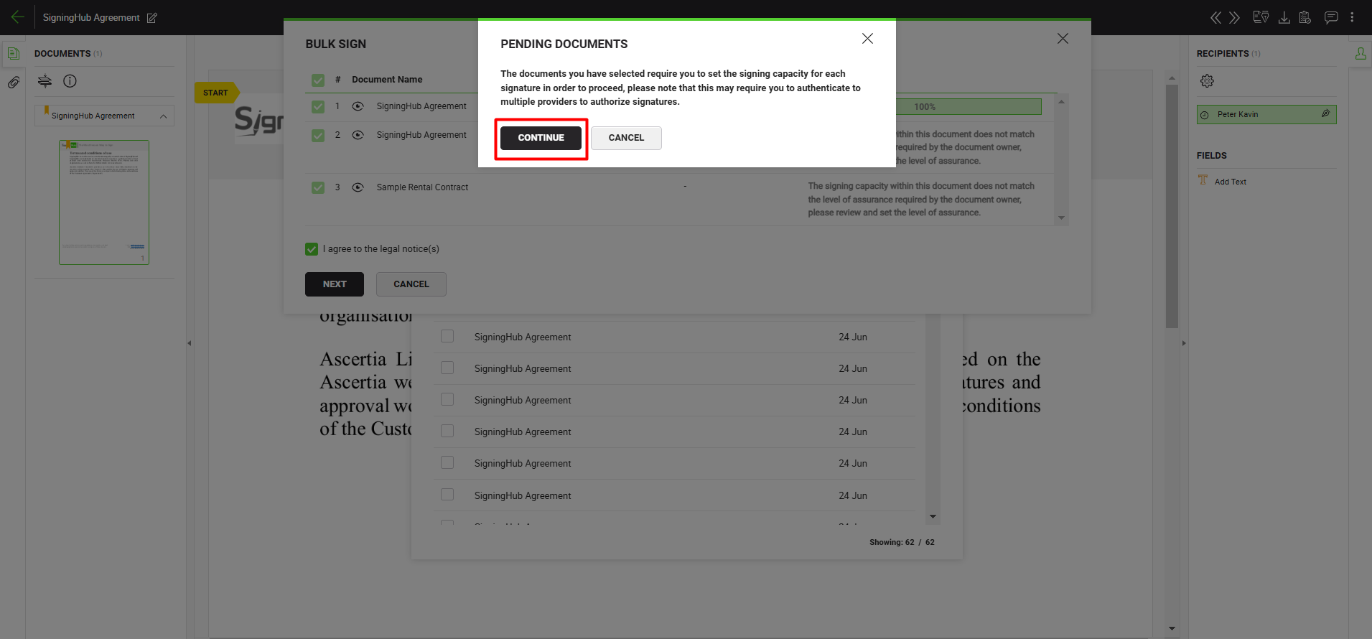The height and width of the screenshot is (639, 1372).
Task: Click the document page thumbnail
Action: click(x=104, y=202)
